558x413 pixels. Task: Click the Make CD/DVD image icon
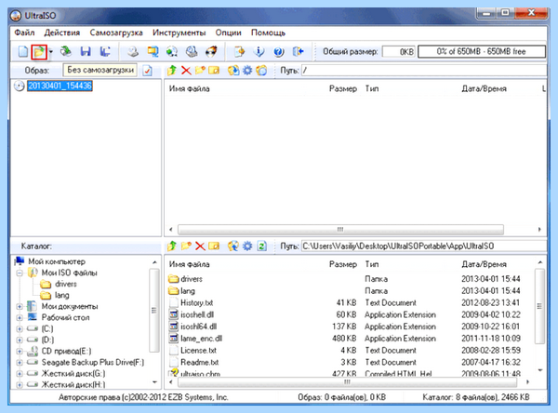133,52
